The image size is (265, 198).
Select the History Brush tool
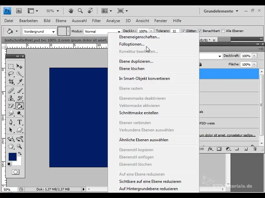click(20, 98)
